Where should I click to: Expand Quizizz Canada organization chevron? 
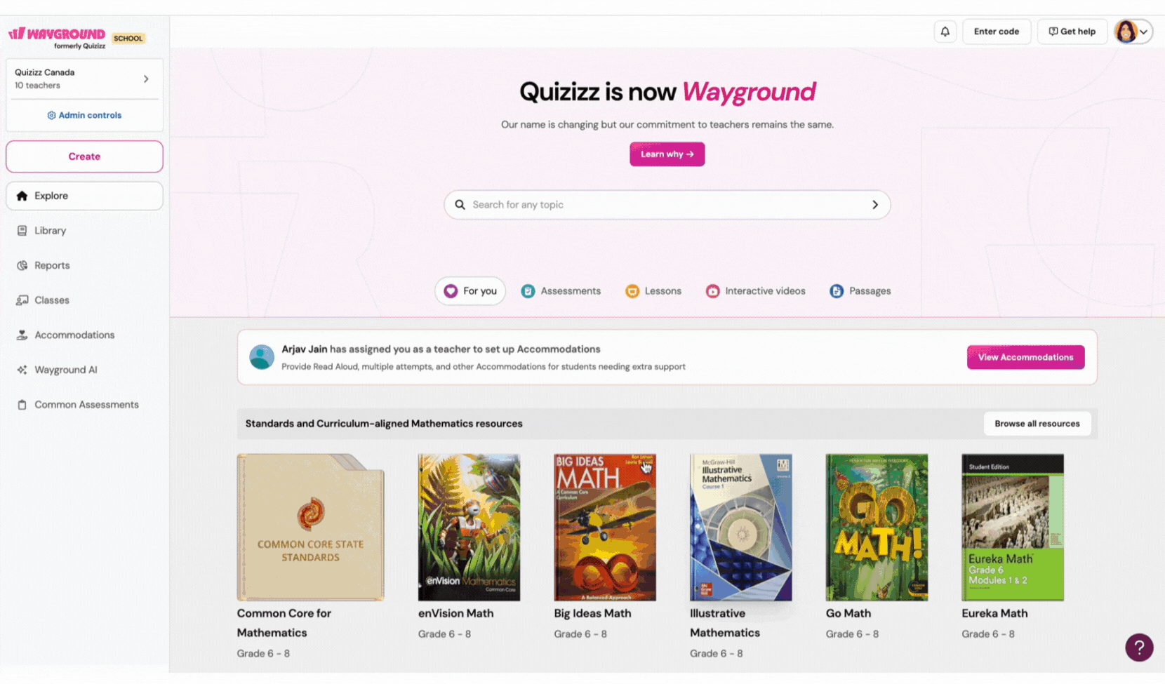(x=146, y=79)
